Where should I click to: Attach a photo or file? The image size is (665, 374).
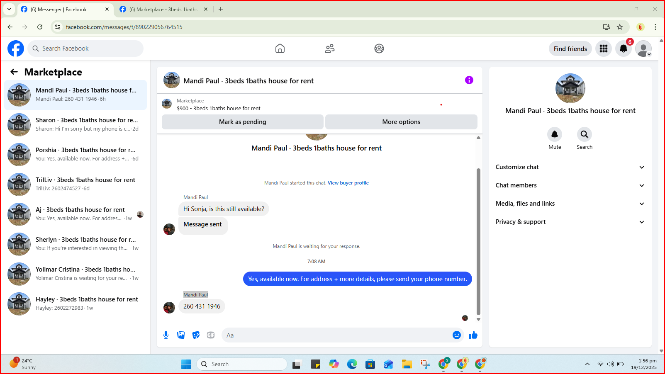181,335
